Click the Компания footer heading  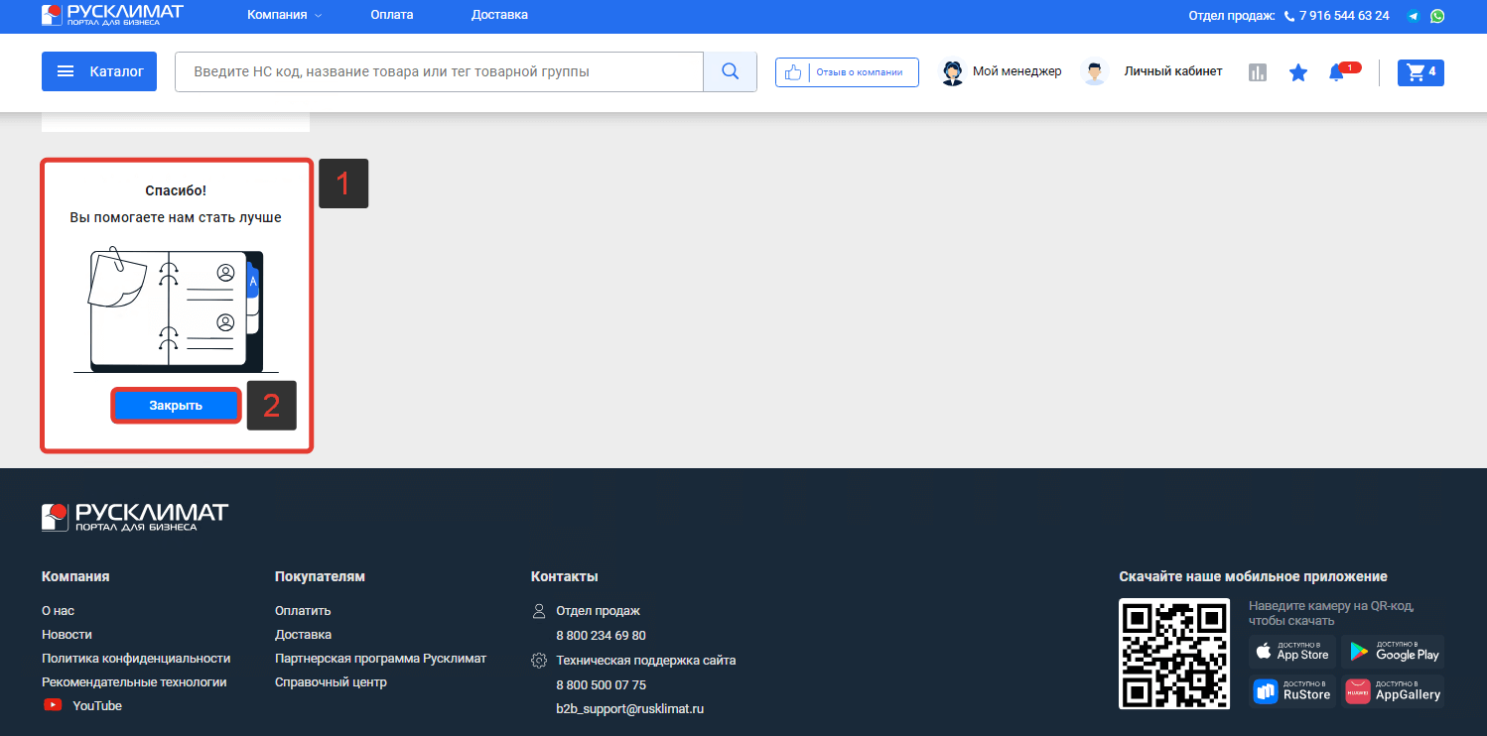click(x=75, y=576)
